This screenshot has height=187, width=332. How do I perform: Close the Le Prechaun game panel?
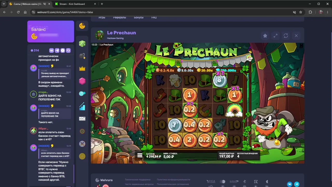(x=296, y=36)
